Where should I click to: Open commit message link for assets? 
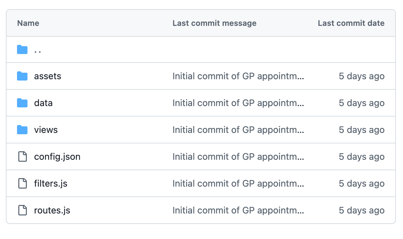pos(238,76)
